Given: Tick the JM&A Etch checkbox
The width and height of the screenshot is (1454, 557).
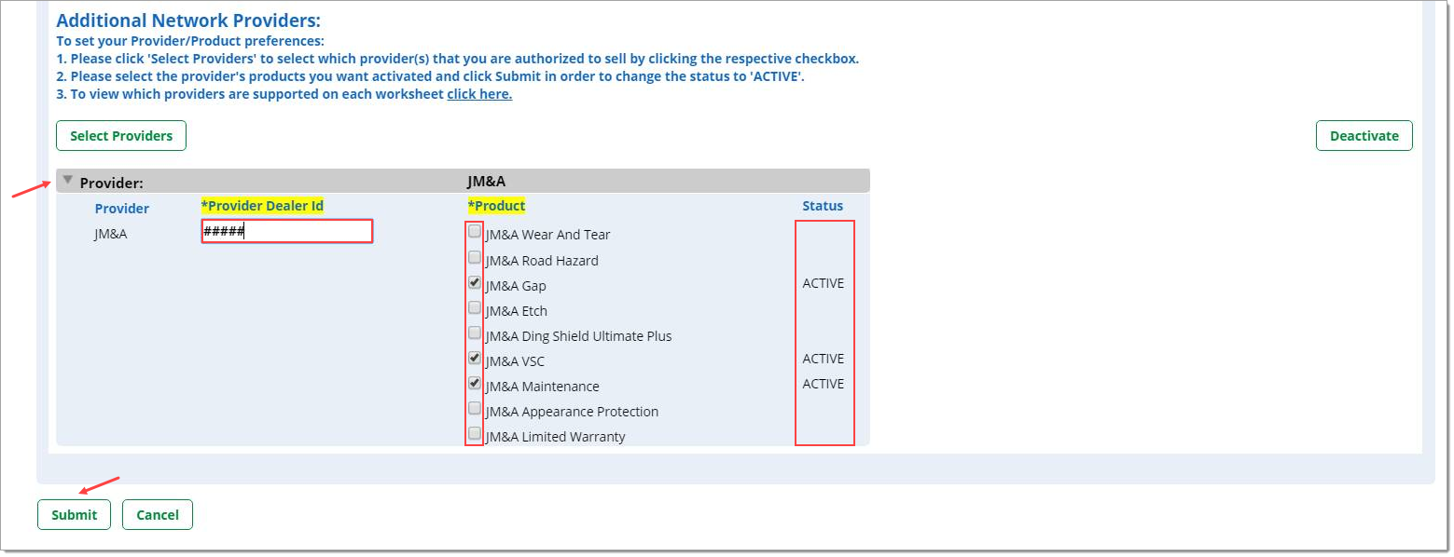Looking at the screenshot, I should click(475, 307).
